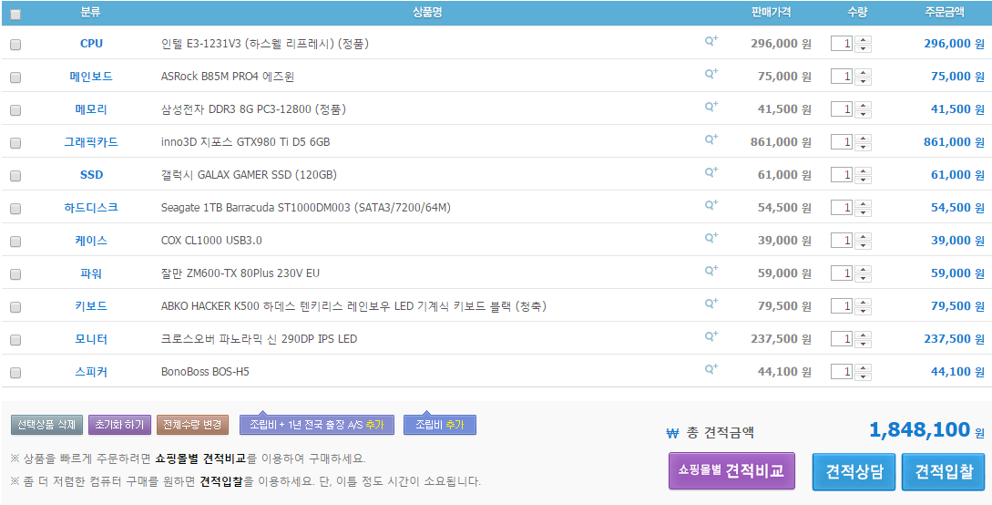Click the 스피커 category link
Viewport: 992px width, 505px height.
(x=91, y=372)
